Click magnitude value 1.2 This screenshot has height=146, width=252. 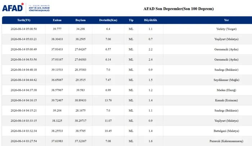(150, 90)
